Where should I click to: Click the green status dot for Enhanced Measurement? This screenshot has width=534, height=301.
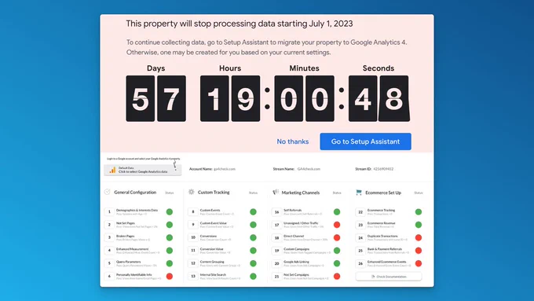tap(170, 251)
